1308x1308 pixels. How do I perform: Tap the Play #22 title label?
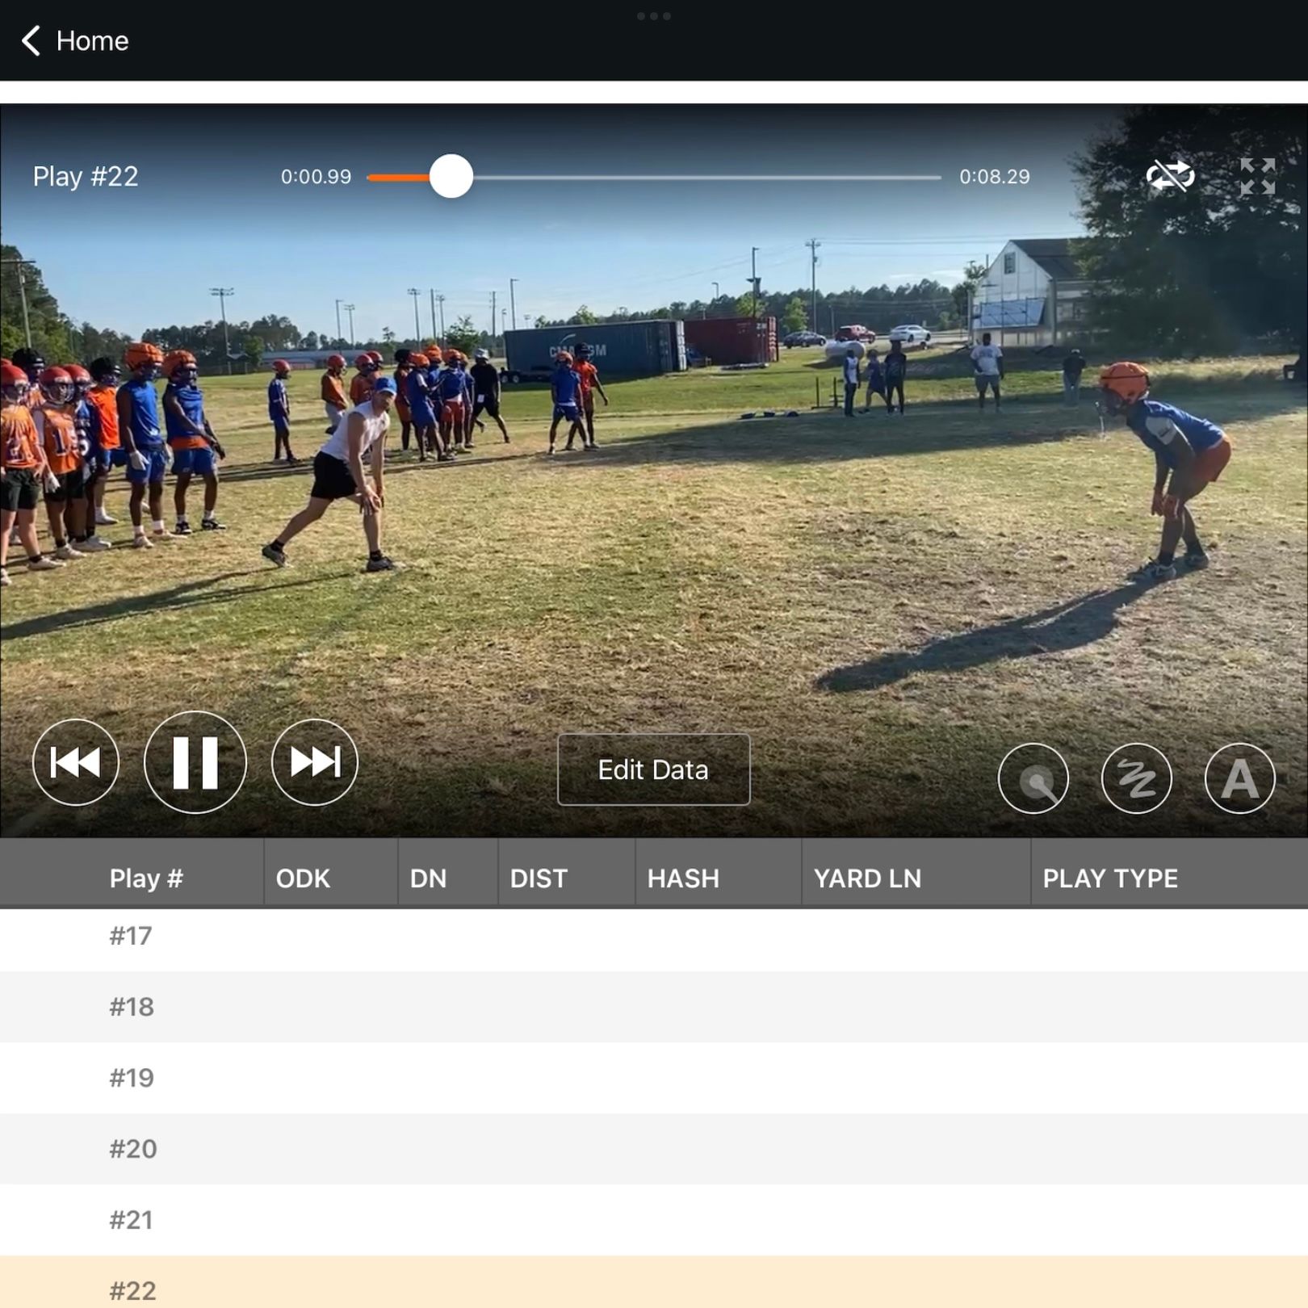coord(86,176)
